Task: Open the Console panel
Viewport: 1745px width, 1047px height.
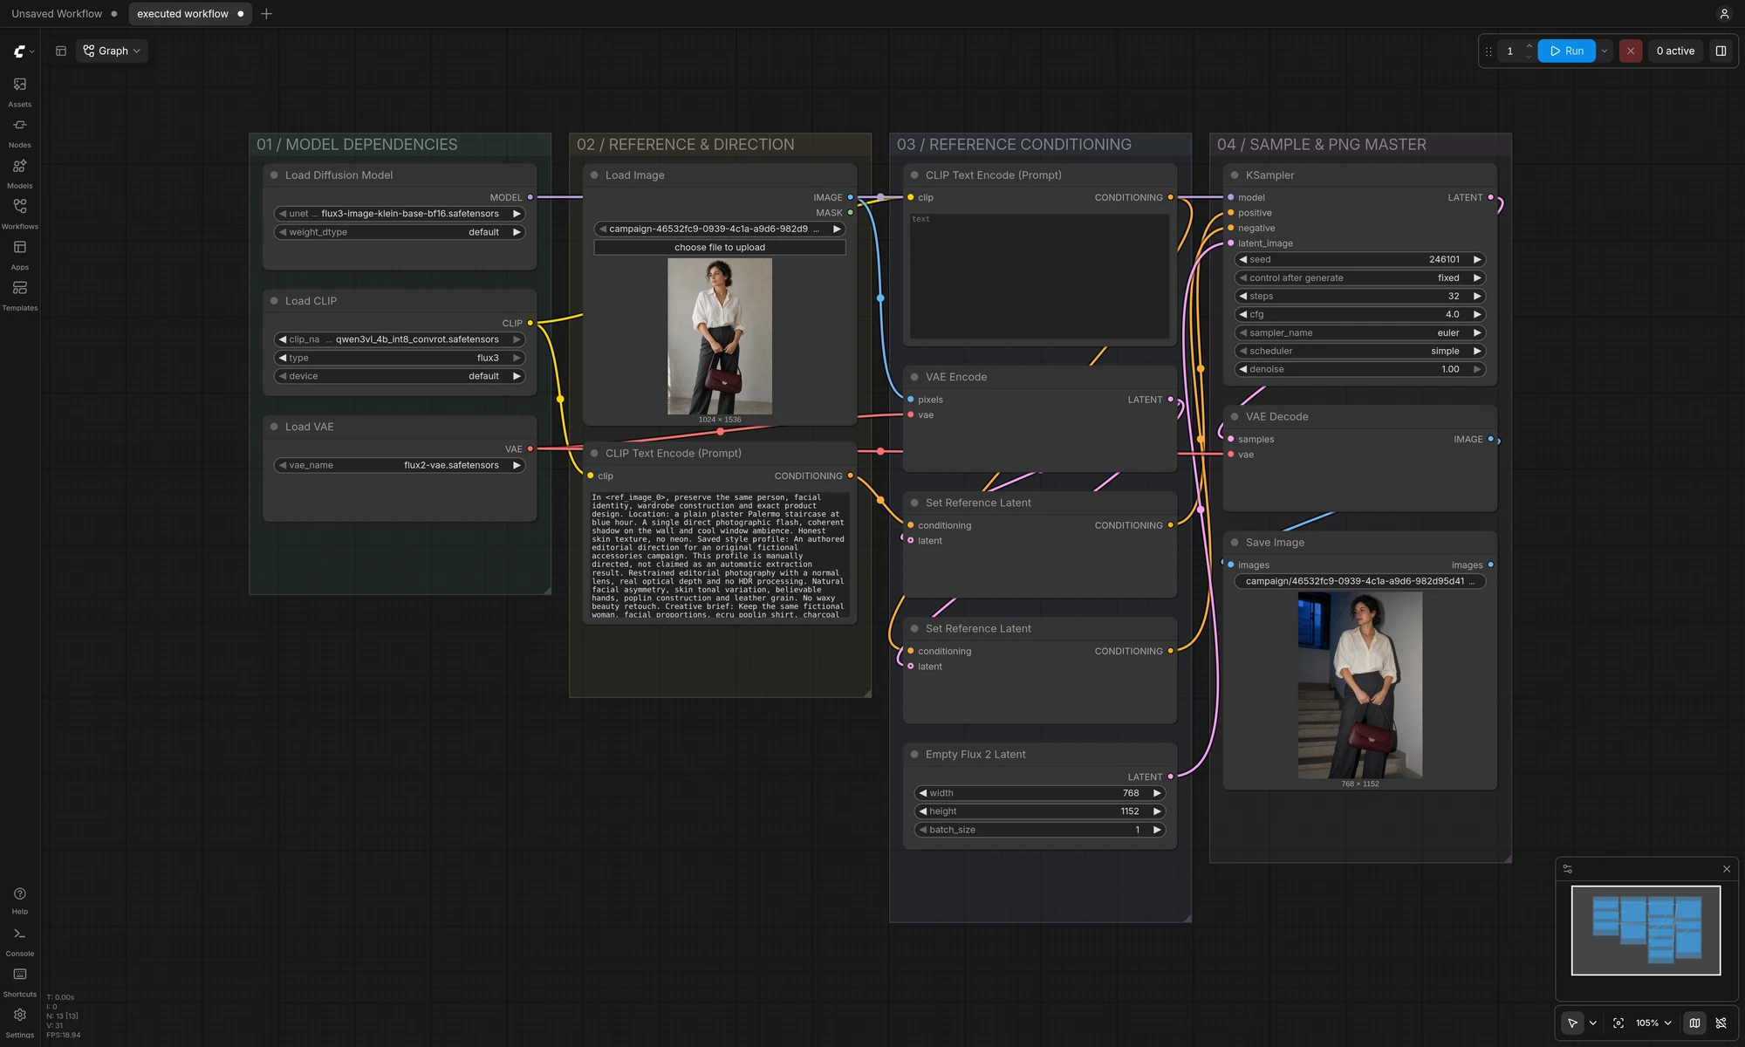Action: coord(19,941)
